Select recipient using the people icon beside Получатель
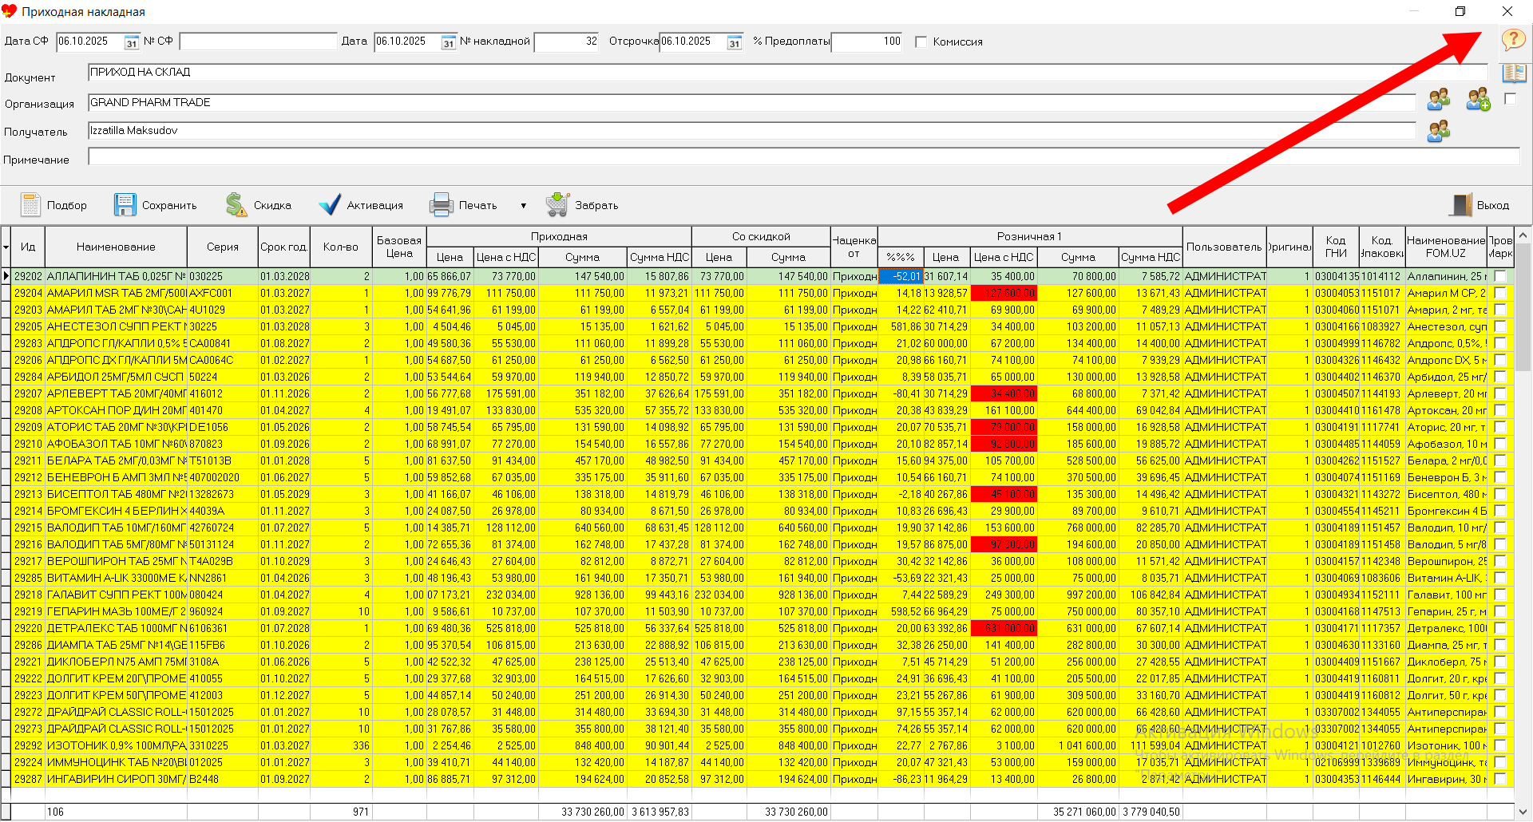1533x822 pixels. (1439, 131)
